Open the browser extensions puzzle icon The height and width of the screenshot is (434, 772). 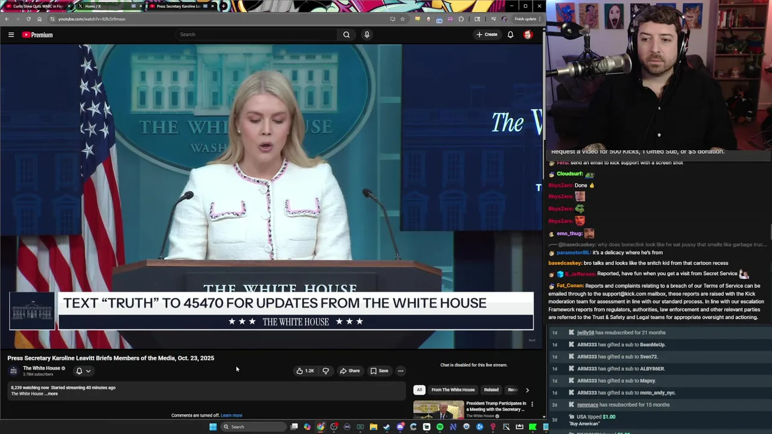pyautogui.click(x=461, y=19)
